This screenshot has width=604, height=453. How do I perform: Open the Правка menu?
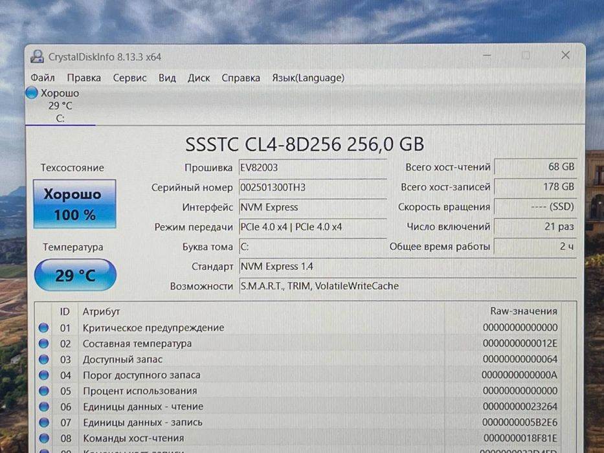(84, 78)
